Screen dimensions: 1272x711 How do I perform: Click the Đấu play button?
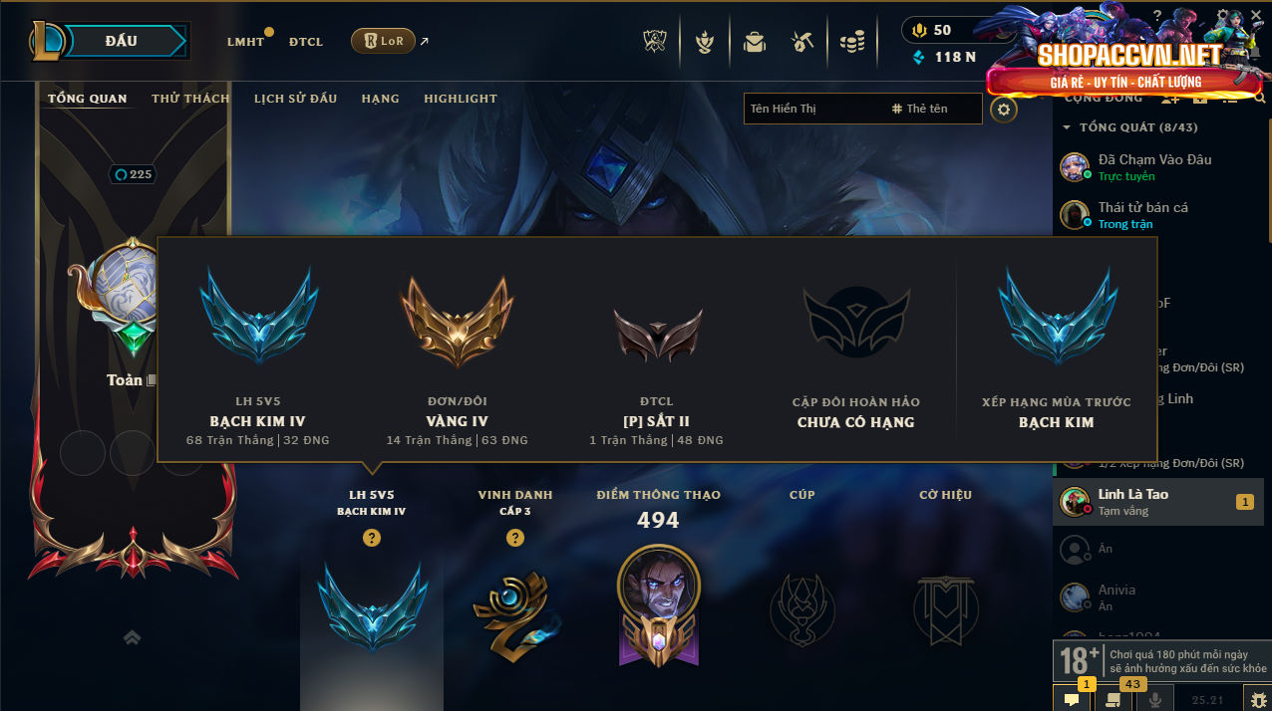click(x=121, y=41)
